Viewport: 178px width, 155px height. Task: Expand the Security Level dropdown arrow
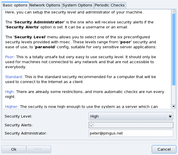click(x=170, y=116)
